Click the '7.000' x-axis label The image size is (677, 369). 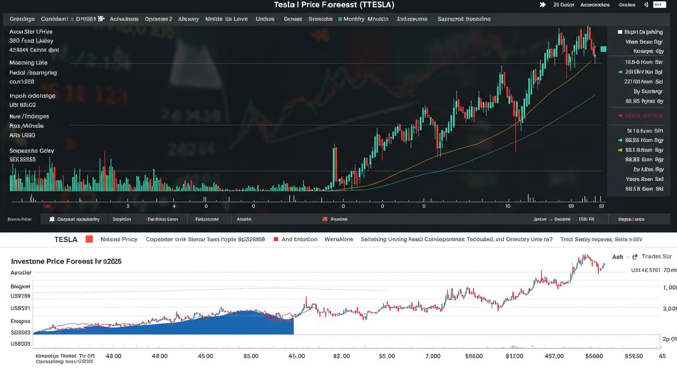point(433,356)
